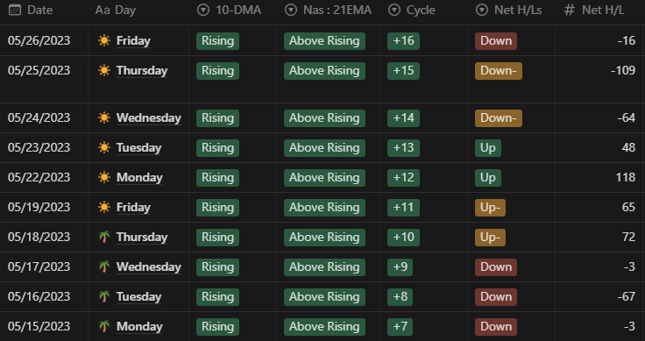Viewport: 645px width, 341px height.
Task: Select the 118 Net H/L value
Action: (x=626, y=178)
